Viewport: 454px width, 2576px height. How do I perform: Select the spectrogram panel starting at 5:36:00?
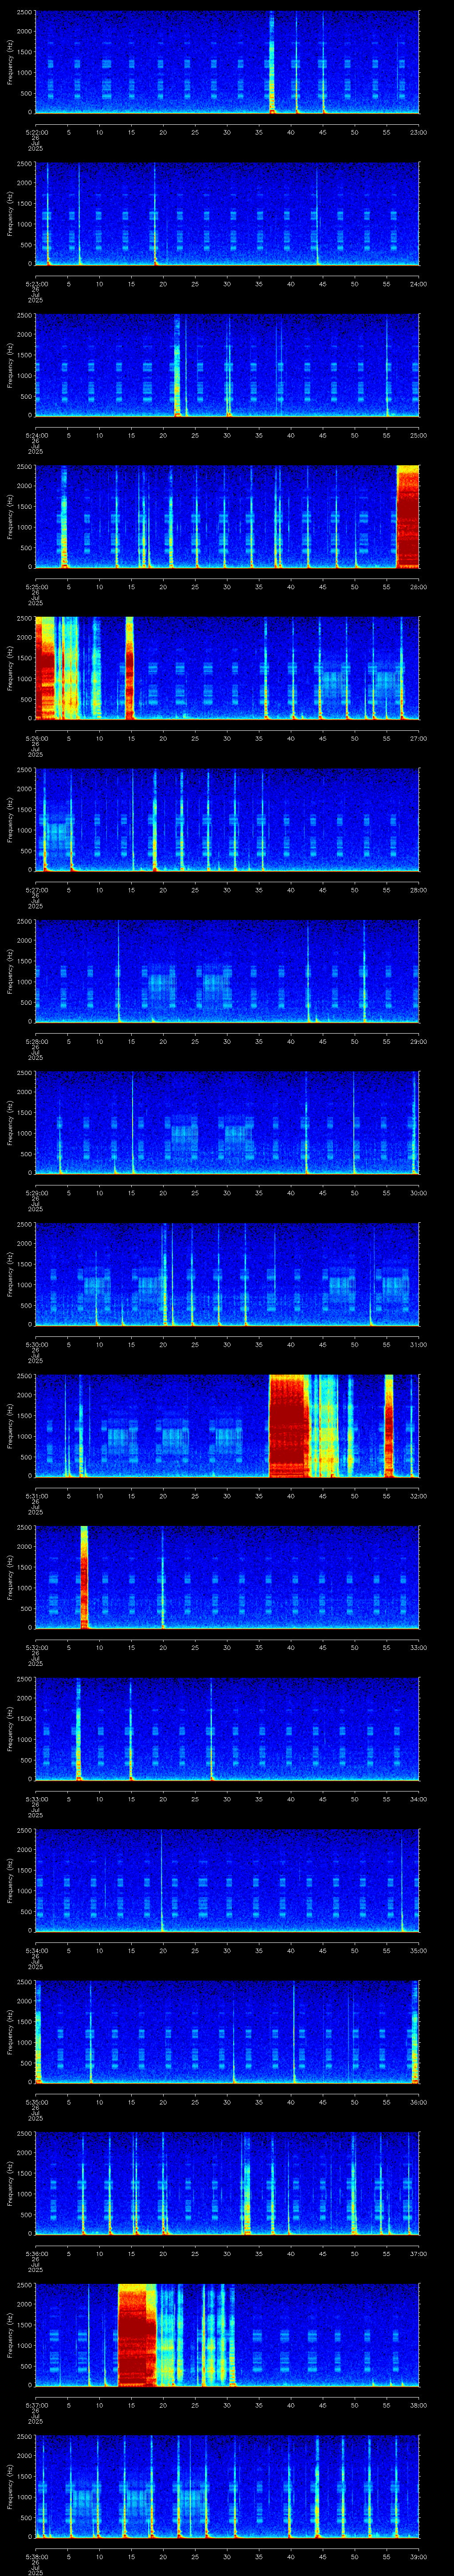click(227, 2183)
